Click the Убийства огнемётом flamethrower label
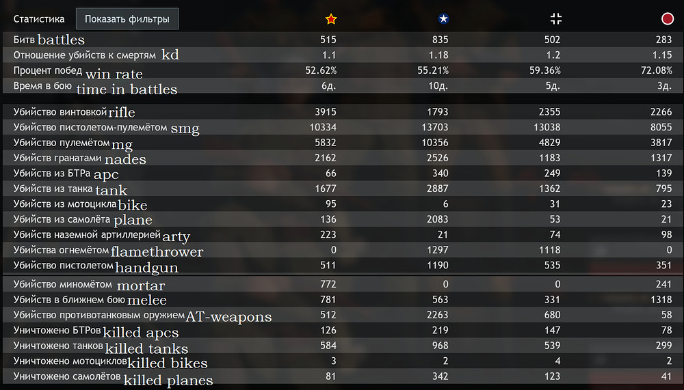This screenshot has height=390, width=684. click(x=108, y=250)
